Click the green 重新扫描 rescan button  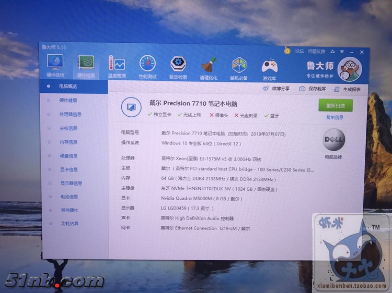click(336, 106)
